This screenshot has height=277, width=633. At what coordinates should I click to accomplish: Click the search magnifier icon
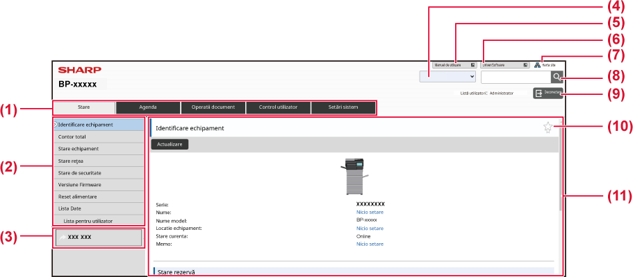click(x=558, y=78)
